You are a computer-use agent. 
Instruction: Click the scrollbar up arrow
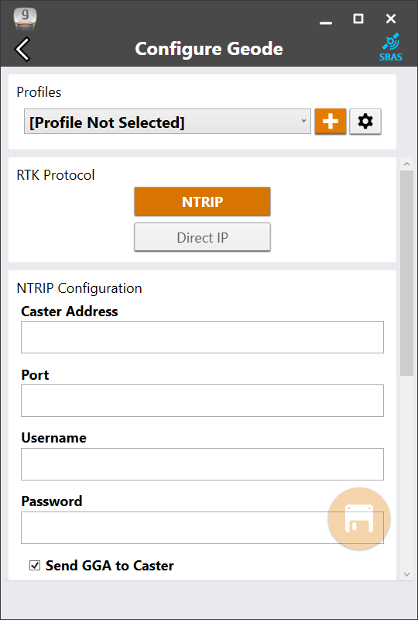pyautogui.click(x=407, y=164)
